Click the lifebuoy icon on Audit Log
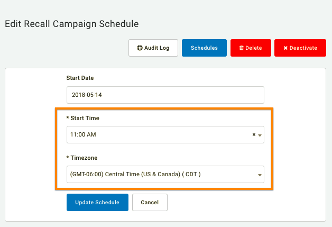This screenshot has width=332, height=227. click(140, 48)
